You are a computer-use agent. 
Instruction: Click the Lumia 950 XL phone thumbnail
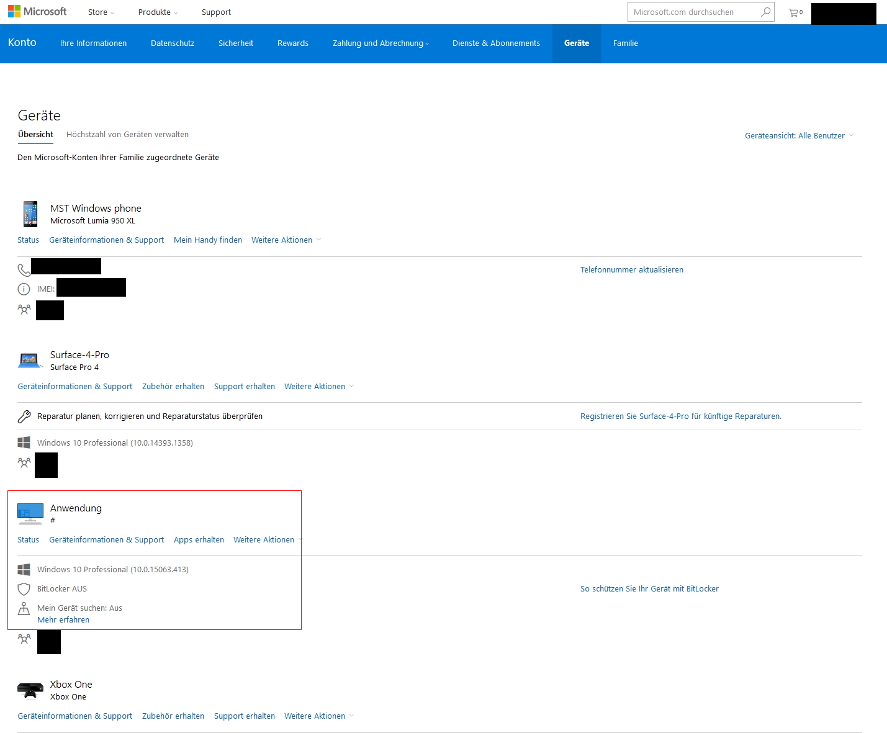(x=30, y=214)
